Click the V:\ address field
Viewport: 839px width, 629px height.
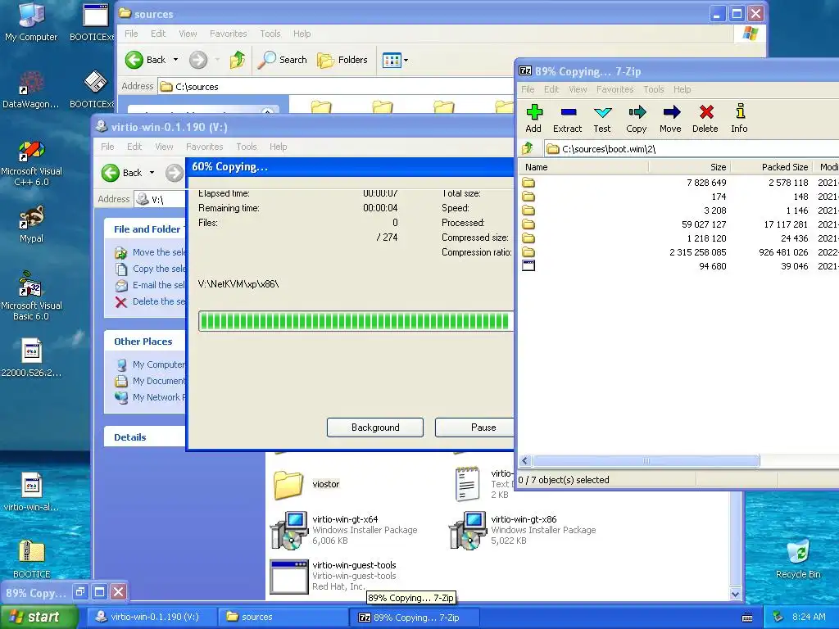(161, 200)
